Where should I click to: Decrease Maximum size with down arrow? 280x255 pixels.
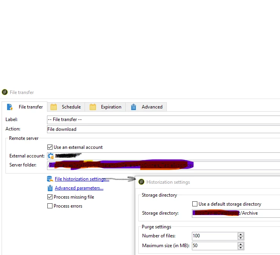point(240,248)
